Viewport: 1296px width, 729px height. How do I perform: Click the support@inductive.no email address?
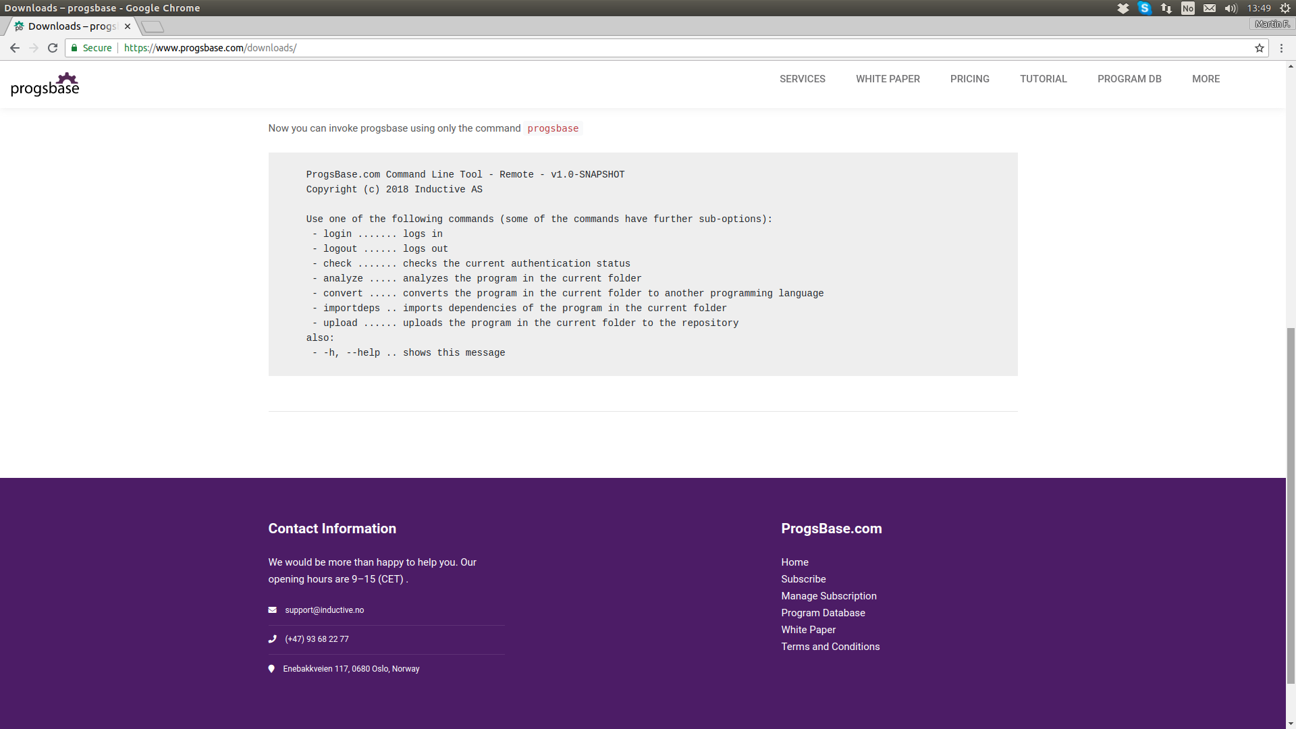[x=324, y=610]
